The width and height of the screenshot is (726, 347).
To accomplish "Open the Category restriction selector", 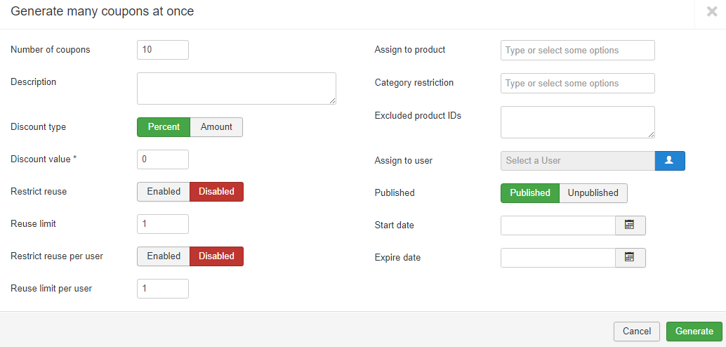I will click(577, 84).
